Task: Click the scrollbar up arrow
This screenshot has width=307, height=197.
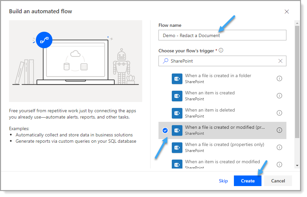Action: point(297,23)
